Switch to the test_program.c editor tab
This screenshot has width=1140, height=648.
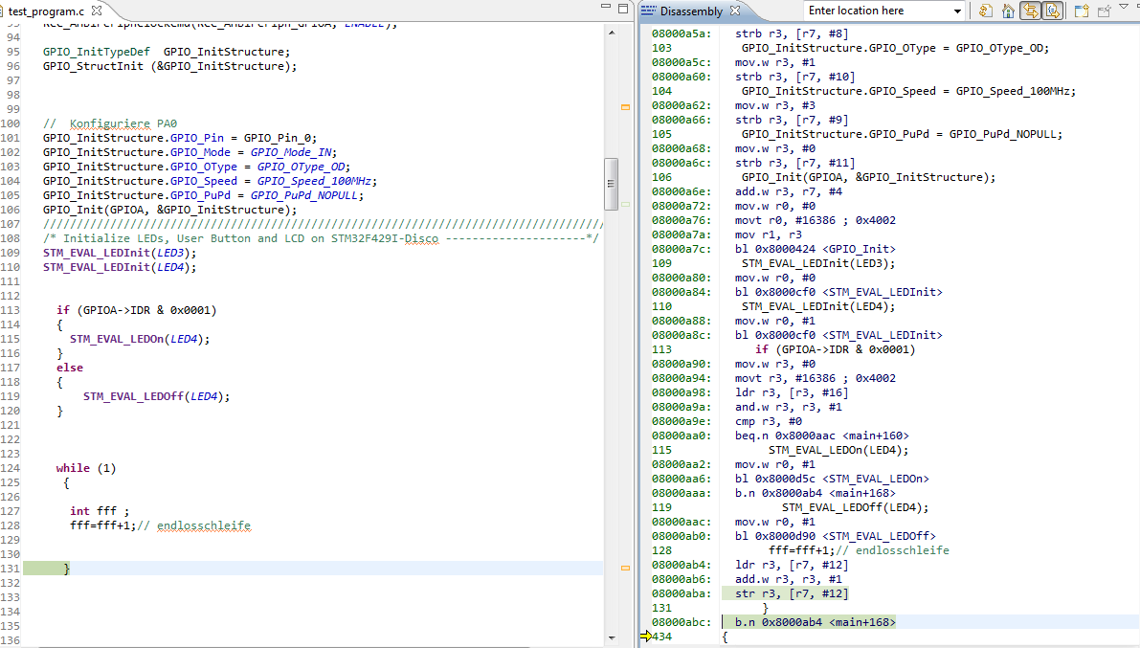click(x=46, y=11)
